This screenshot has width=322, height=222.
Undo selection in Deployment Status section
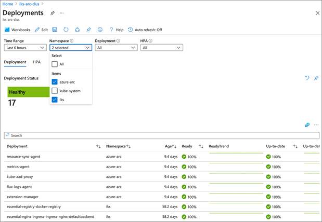pos(307,78)
